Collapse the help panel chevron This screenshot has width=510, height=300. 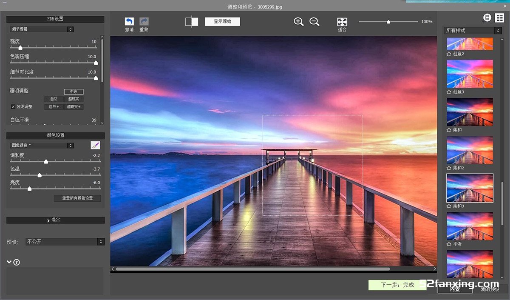pyautogui.click(x=9, y=262)
